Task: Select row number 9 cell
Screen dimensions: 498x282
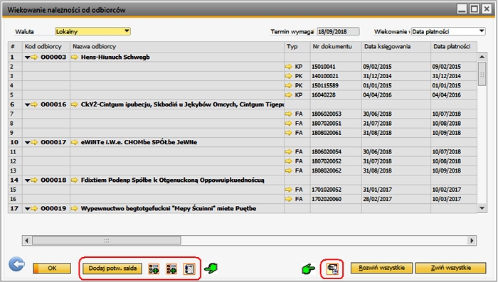Action: click(15, 133)
